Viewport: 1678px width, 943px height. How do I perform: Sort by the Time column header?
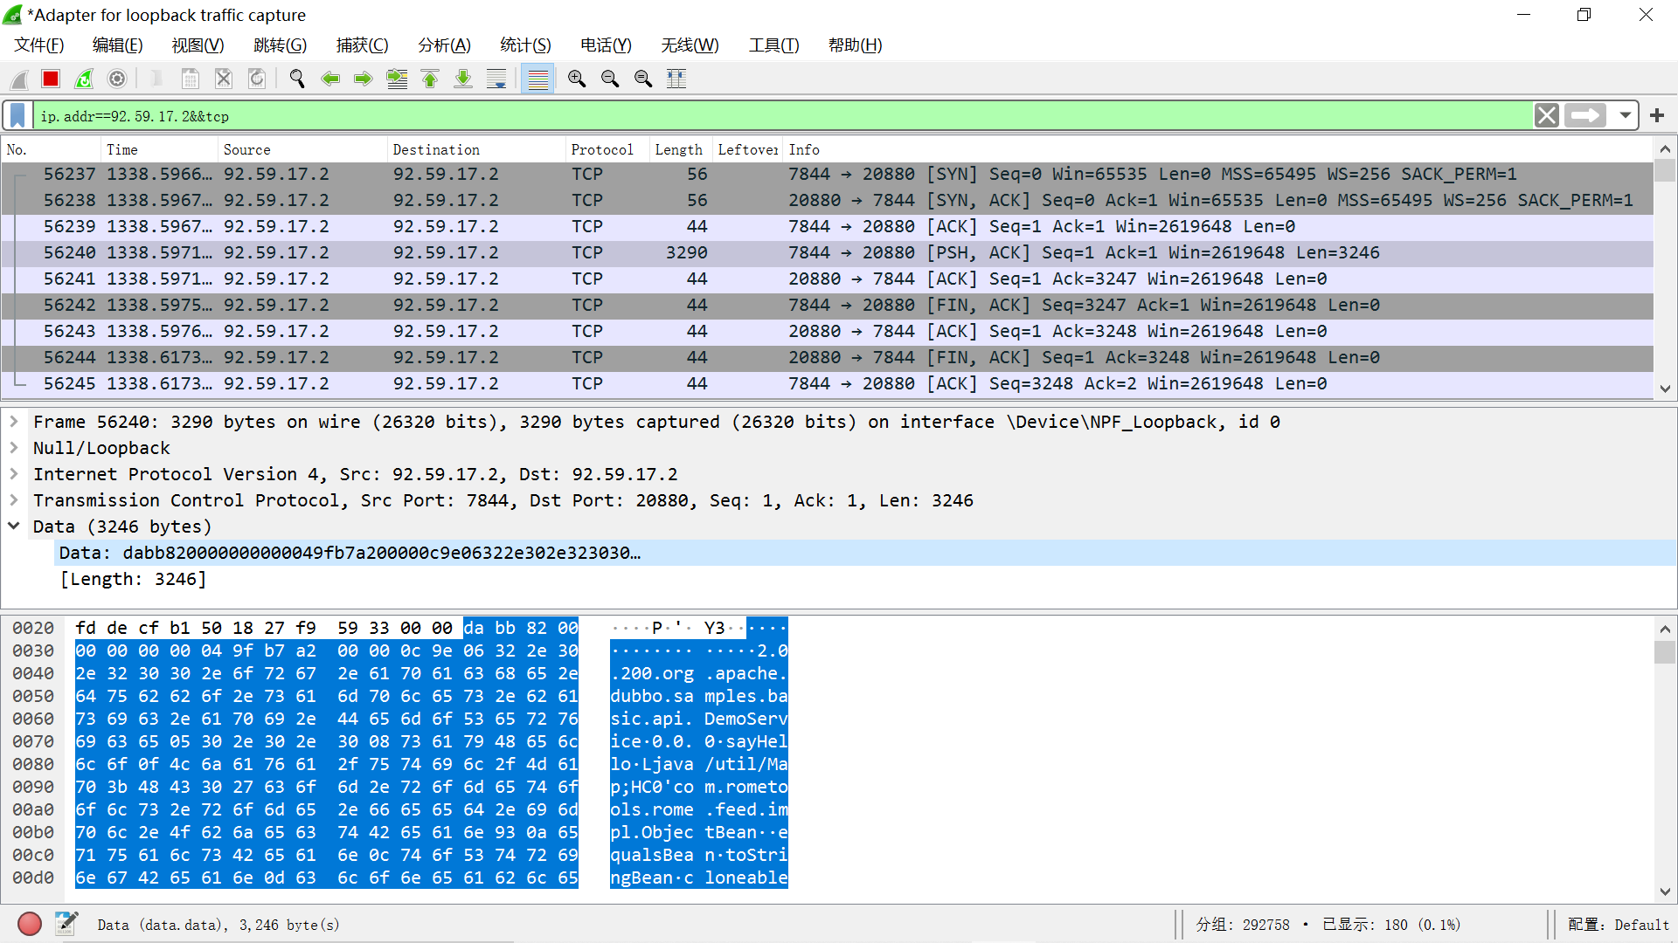pos(160,150)
